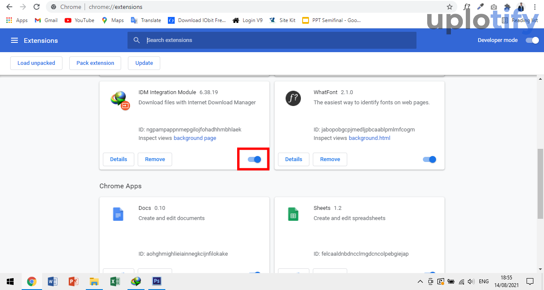Bookmark this page with the star icon
This screenshot has width=544, height=290.
(x=450, y=7)
